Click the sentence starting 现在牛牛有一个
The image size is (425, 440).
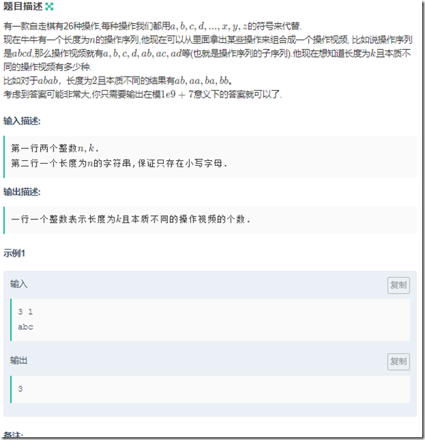tap(208, 53)
